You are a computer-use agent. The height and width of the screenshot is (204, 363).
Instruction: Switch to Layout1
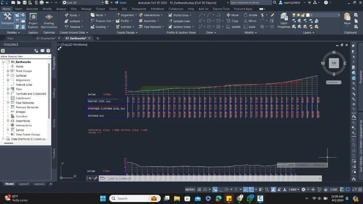coord(24,184)
